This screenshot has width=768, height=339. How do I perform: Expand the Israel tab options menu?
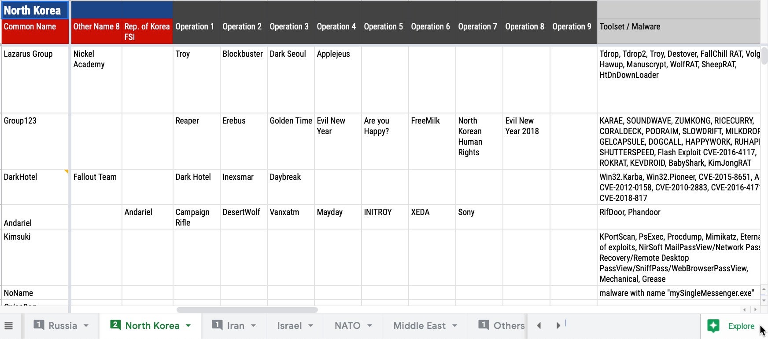click(x=311, y=326)
